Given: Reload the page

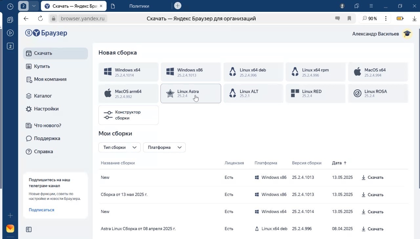Looking at the screenshot, I should point(40,18).
